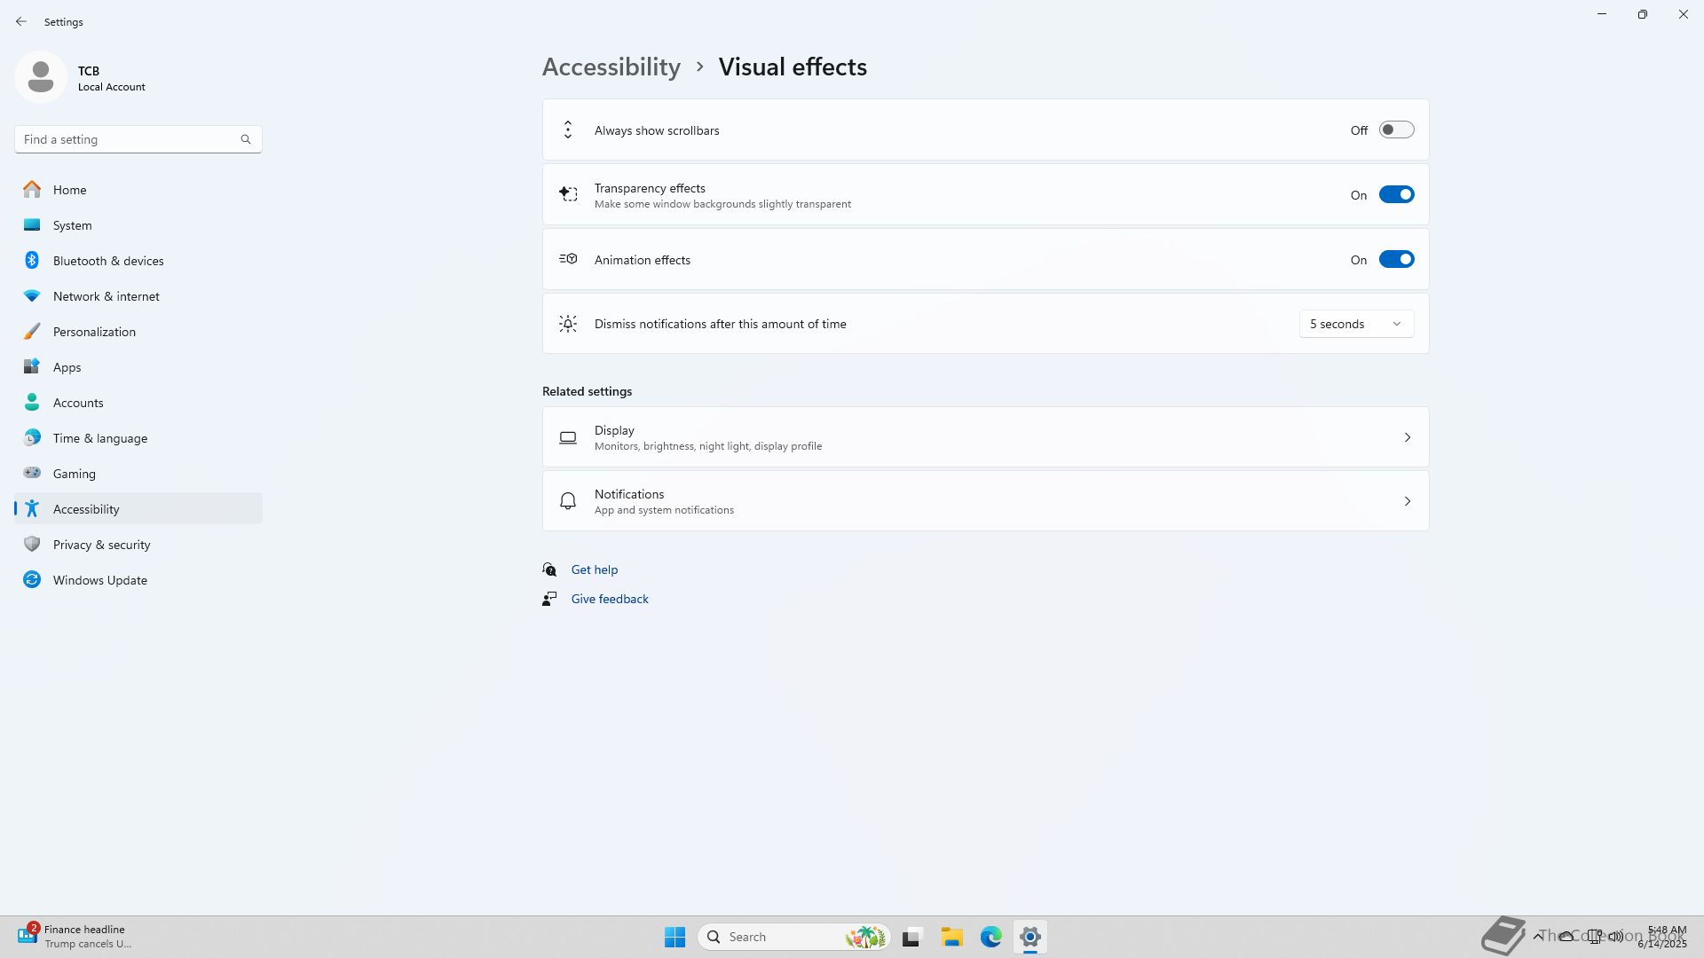Viewport: 1704px width, 958px height.
Task: Go to Personalization in the sidebar
Action: pyautogui.click(x=94, y=332)
